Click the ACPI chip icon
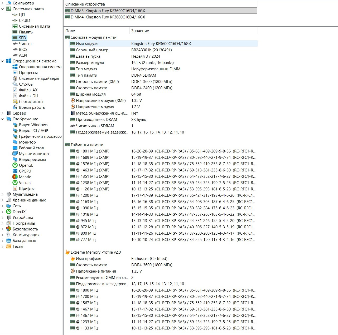Screen dimensions: 338x335 [15, 55]
